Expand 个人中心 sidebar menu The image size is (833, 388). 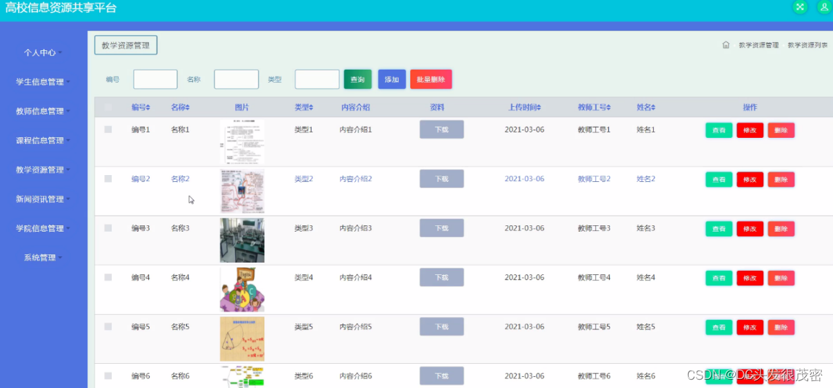tap(43, 52)
